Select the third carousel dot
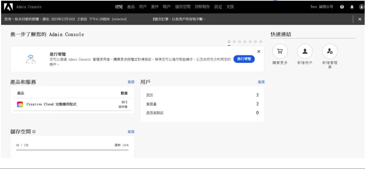 click(240, 42)
